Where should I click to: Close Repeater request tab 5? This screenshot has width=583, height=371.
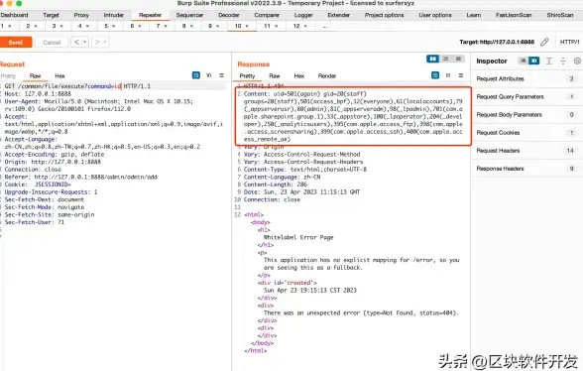tap(114, 26)
